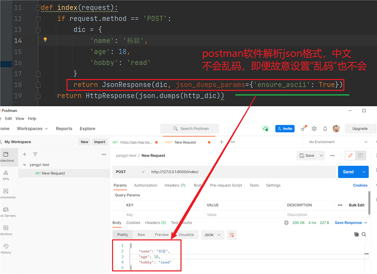Open the request Settings tab
Image resolution: width=377 pixels, height=274 pixels.
273,185
